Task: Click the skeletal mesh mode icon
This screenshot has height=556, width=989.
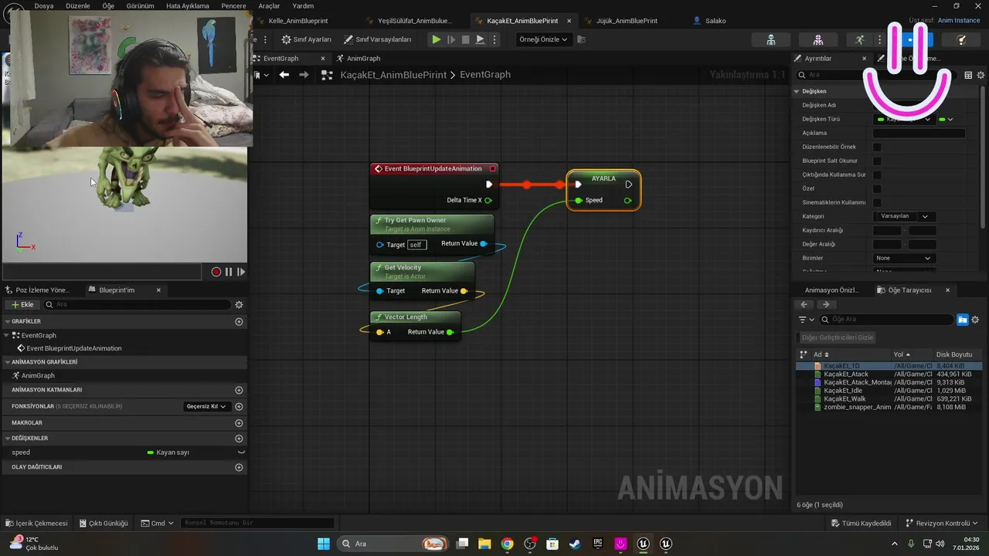Action: [x=818, y=39]
